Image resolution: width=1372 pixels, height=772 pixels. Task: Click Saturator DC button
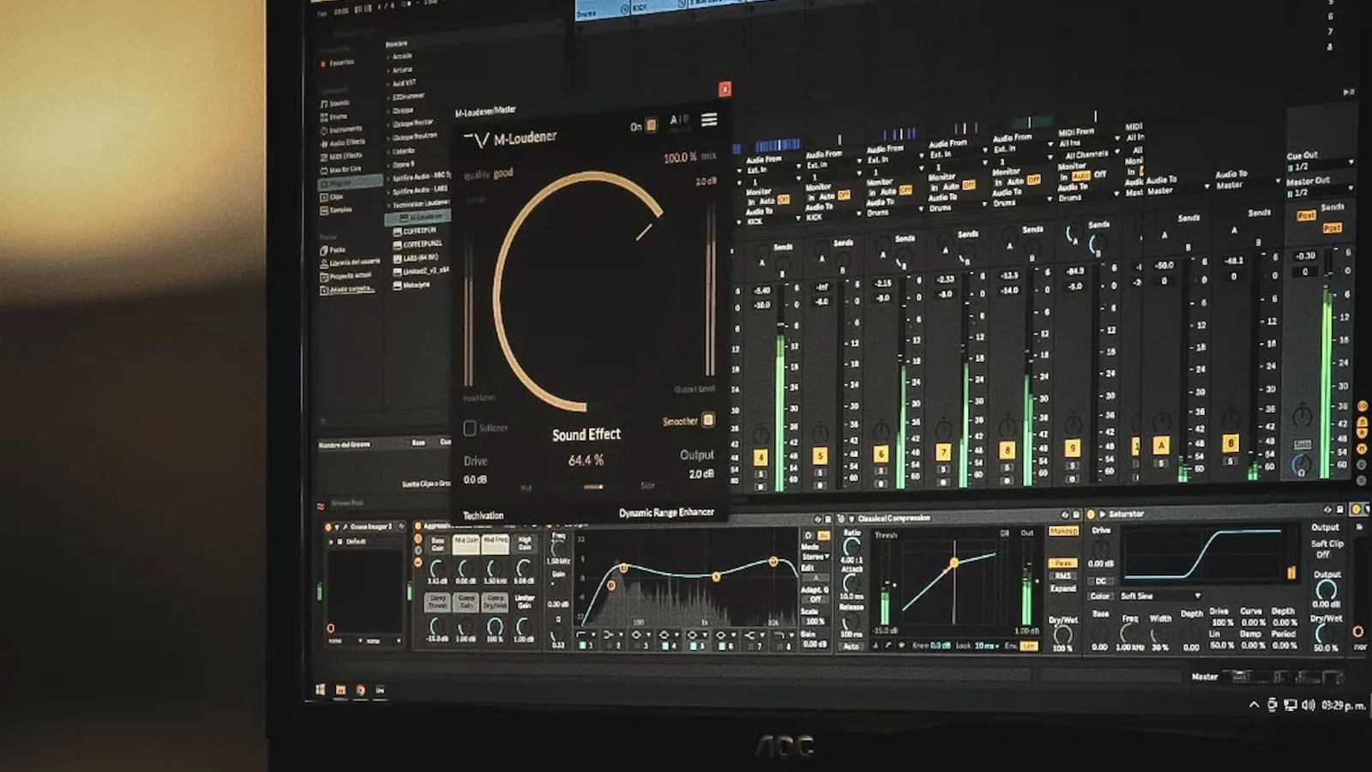pos(1101,582)
